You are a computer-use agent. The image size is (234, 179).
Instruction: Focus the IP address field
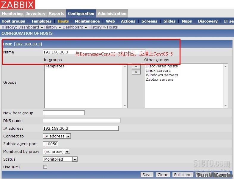(x=81, y=128)
